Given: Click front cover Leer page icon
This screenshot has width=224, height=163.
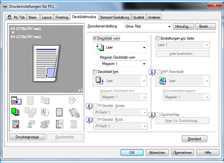Looking at the screenshot, I should click(x=100, y=47).
